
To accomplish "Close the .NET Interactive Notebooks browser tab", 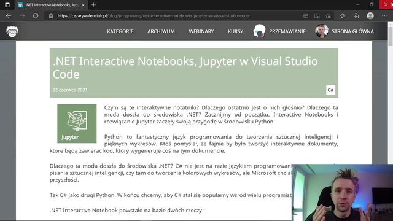I will pos(84,5).
